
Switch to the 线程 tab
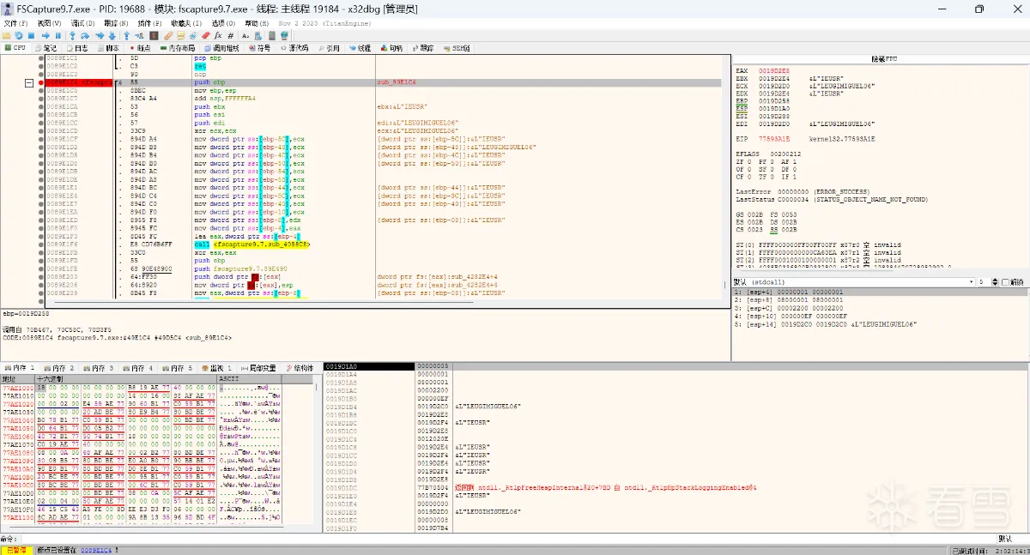[x=360, y=48]
